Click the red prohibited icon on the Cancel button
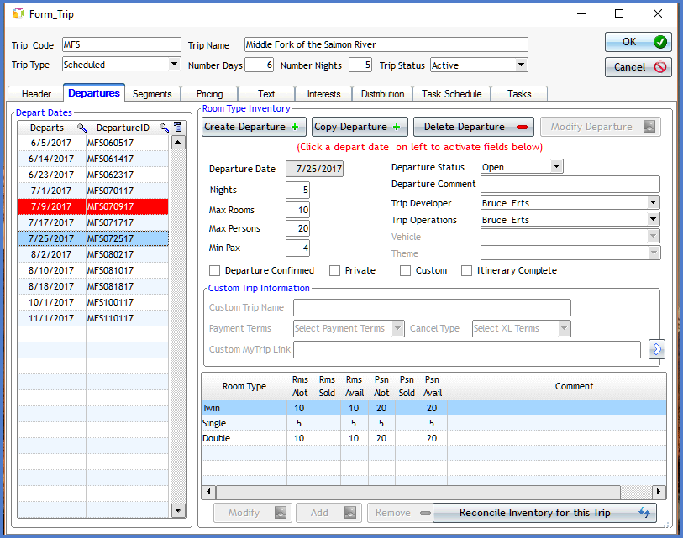683x538 pixels. point(660,67)
